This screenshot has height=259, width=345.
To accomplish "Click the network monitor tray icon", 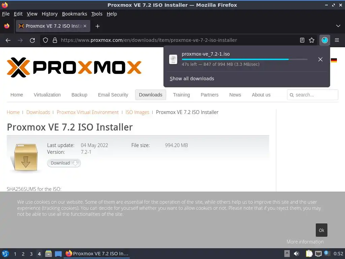I will [x=318, y=254].
